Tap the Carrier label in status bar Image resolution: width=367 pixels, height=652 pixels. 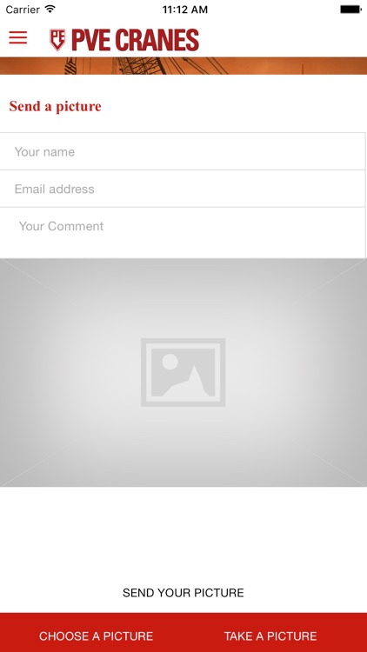[x=23, y=10]
